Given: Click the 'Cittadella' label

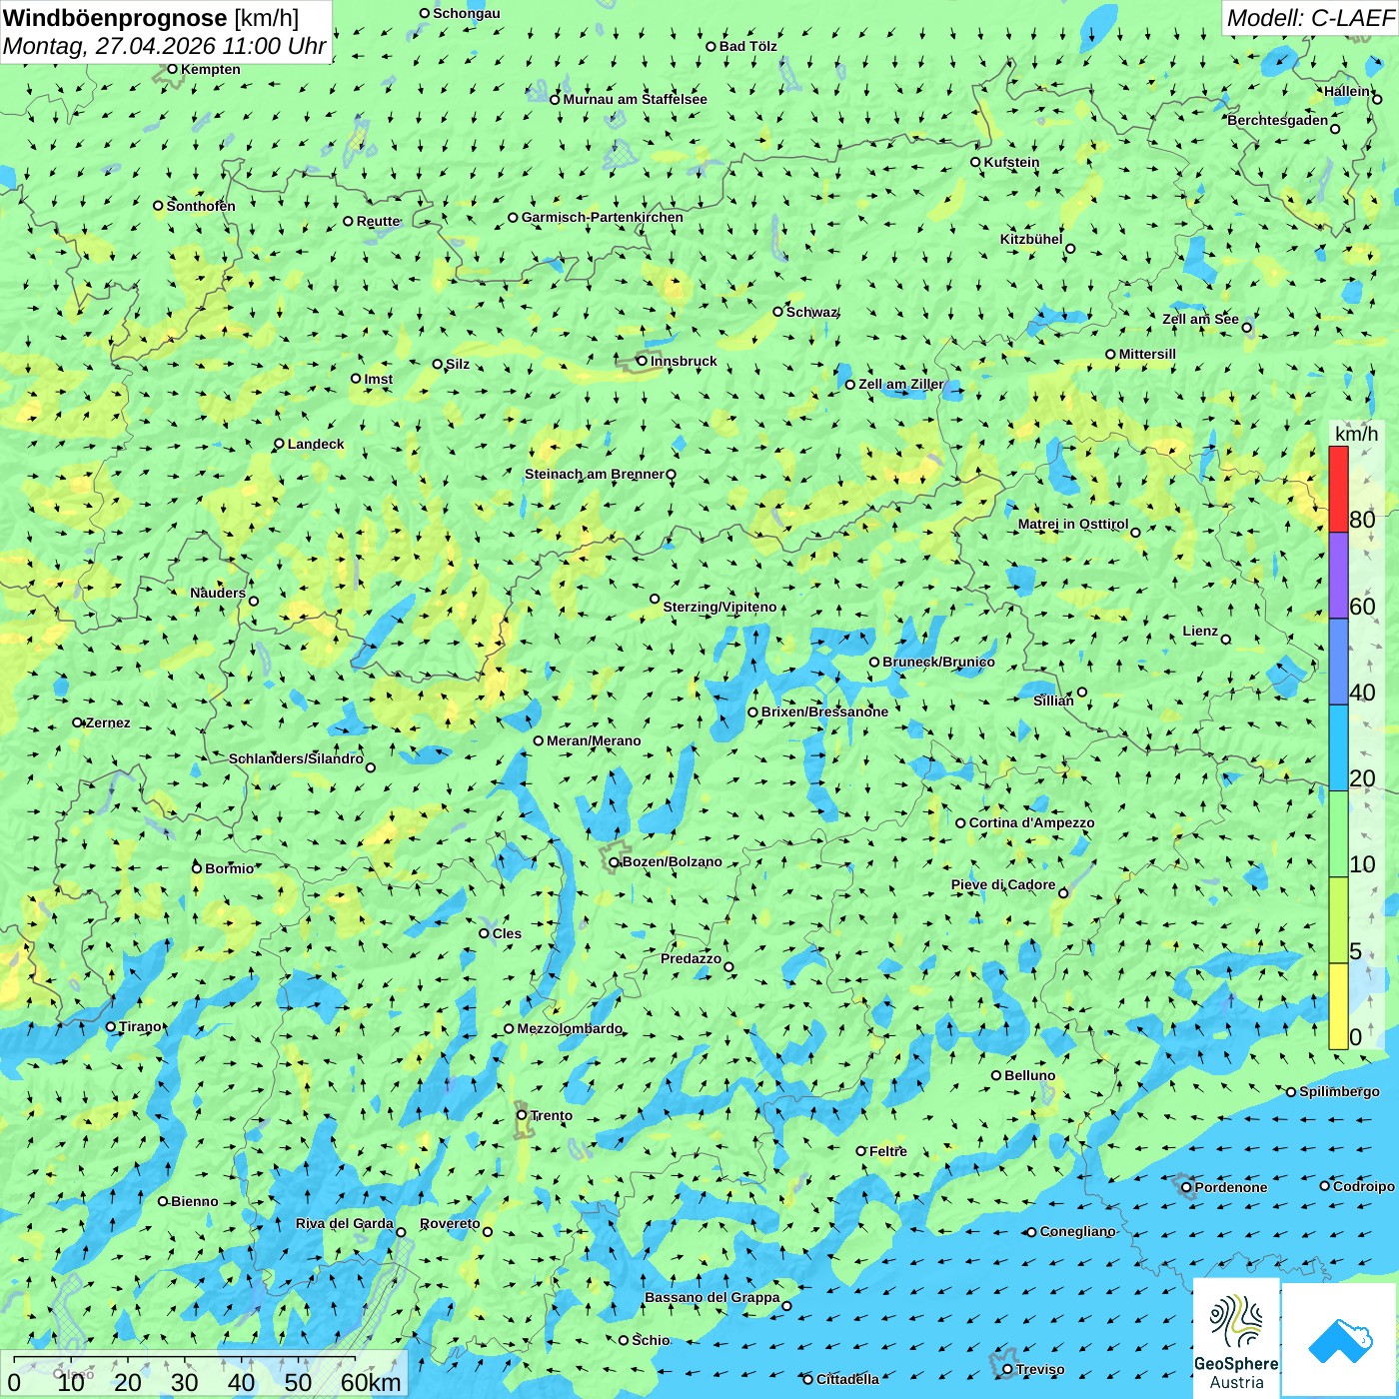Looking at the screenshot, I should click(x=847, y=1379).
